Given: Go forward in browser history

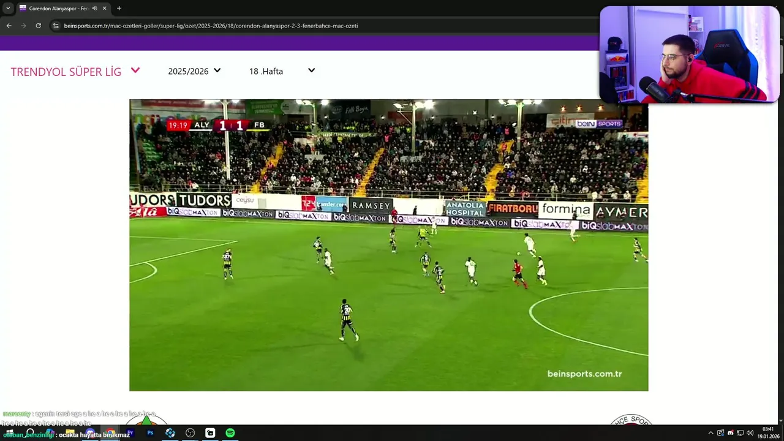Looking at the screenshot, I should tap(23, 26).
